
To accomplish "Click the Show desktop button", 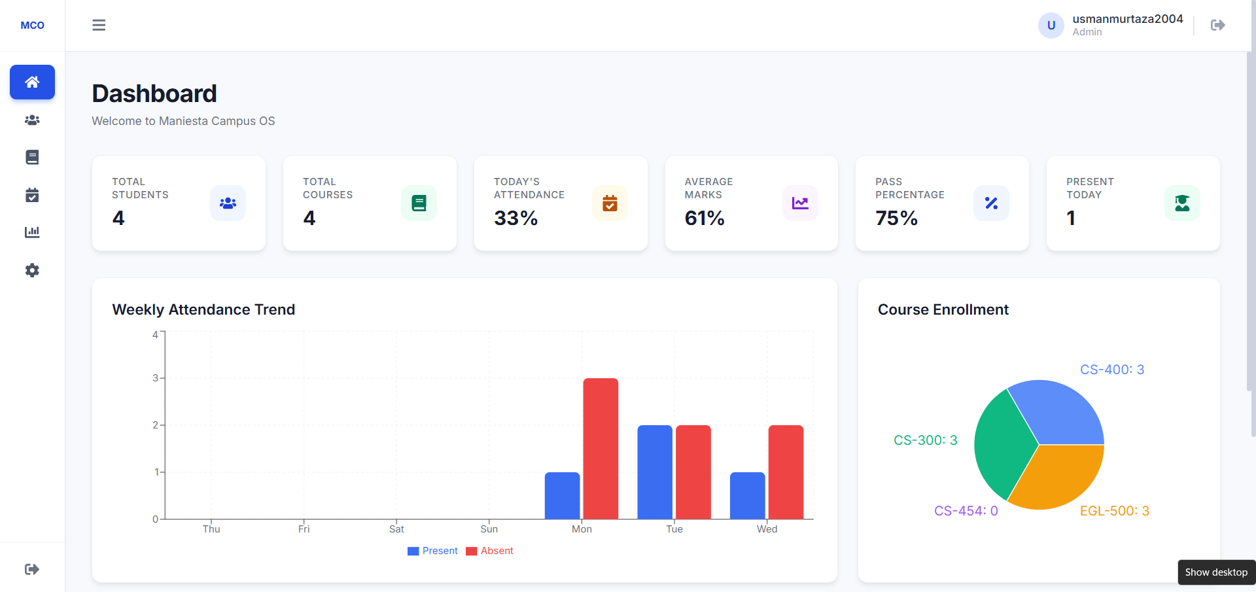I will [1216, 572].
